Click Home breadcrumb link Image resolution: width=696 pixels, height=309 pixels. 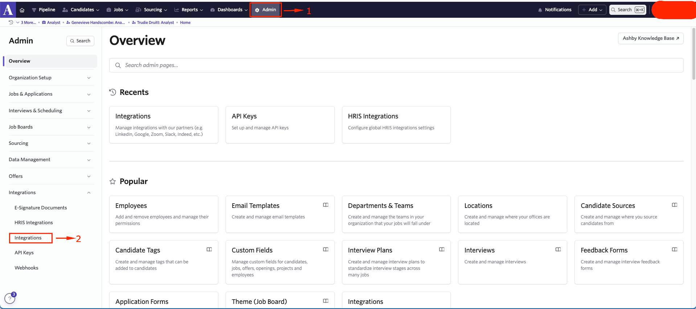coord(185,22)
